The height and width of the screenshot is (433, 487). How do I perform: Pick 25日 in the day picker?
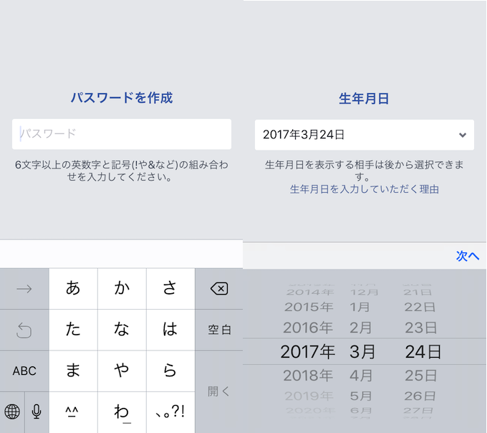(420, 375)
